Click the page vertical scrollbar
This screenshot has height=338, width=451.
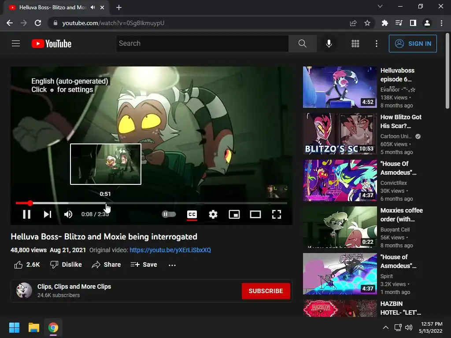click(447, 71)
